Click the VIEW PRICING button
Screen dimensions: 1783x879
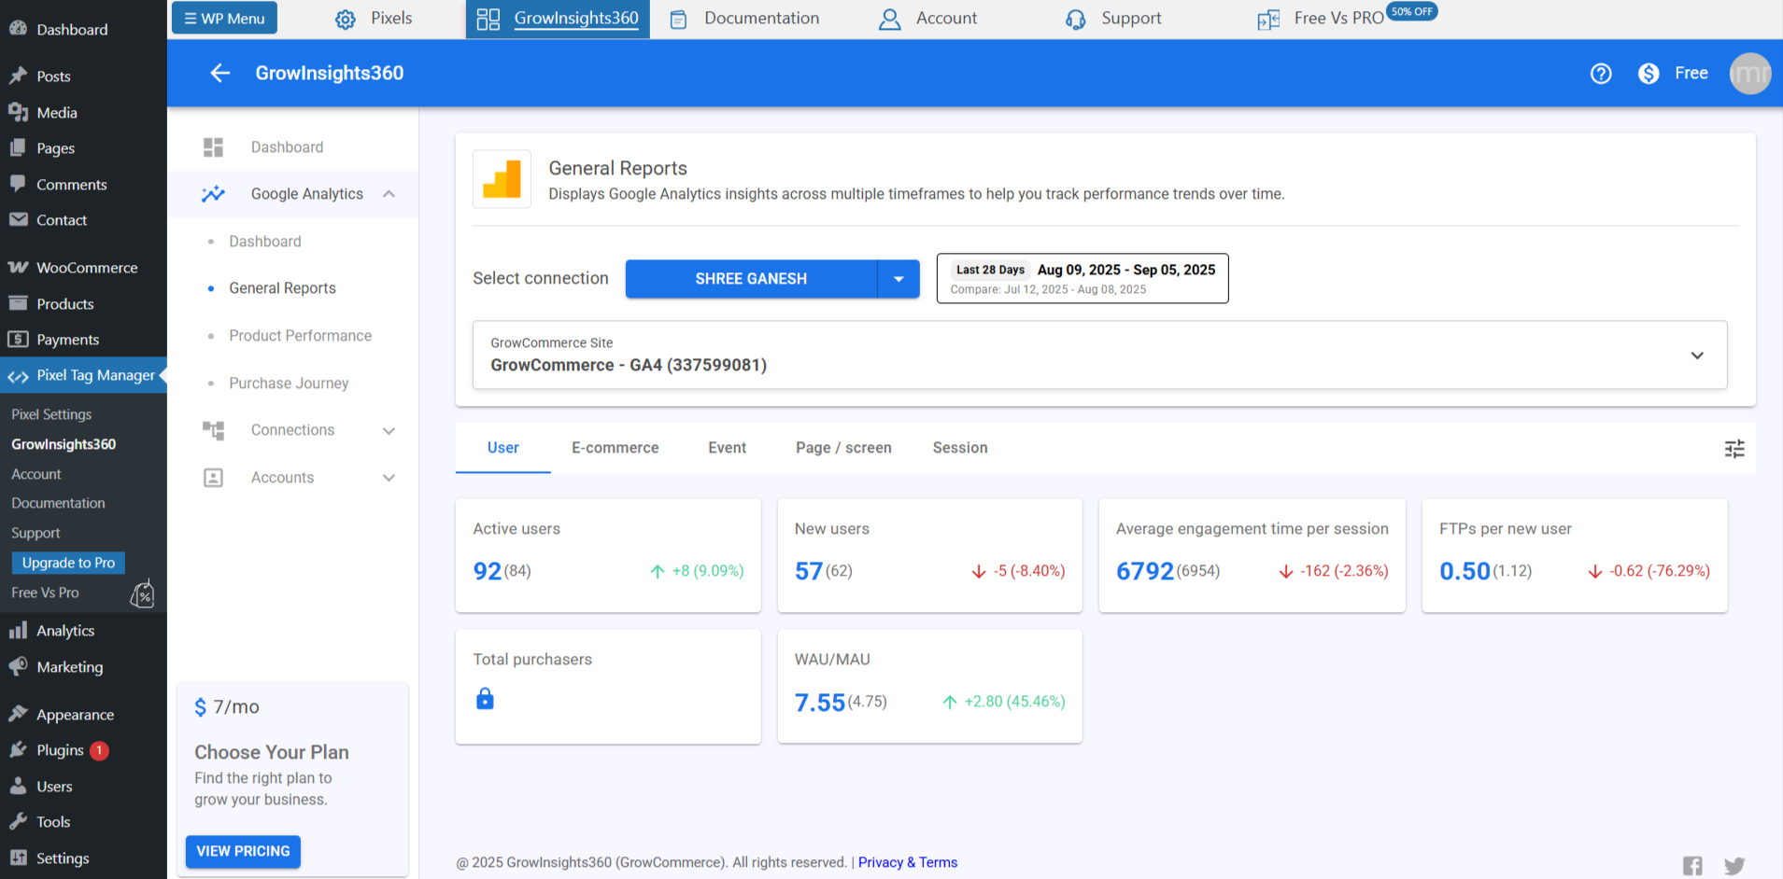(242, 851)
